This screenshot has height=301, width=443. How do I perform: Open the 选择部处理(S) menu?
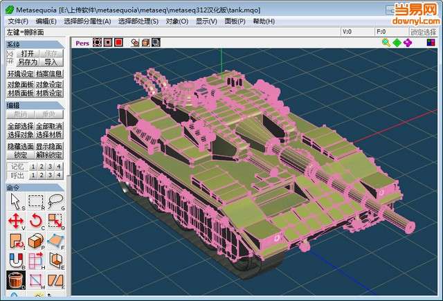[x=138, y=21]
